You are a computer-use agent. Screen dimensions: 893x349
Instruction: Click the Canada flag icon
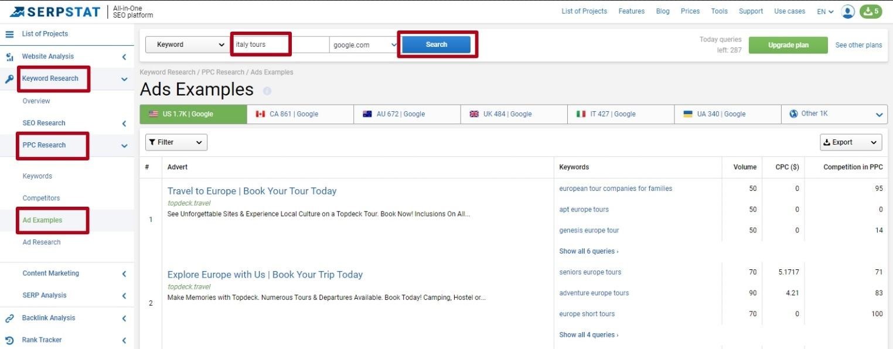(260, 114)
